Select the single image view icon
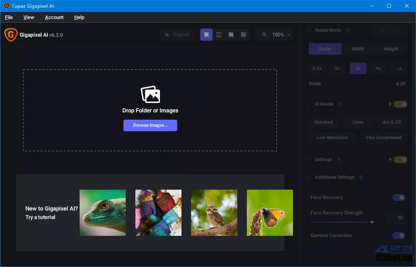Viewport: 416px width, 267px height. click(x=206, y=35)
